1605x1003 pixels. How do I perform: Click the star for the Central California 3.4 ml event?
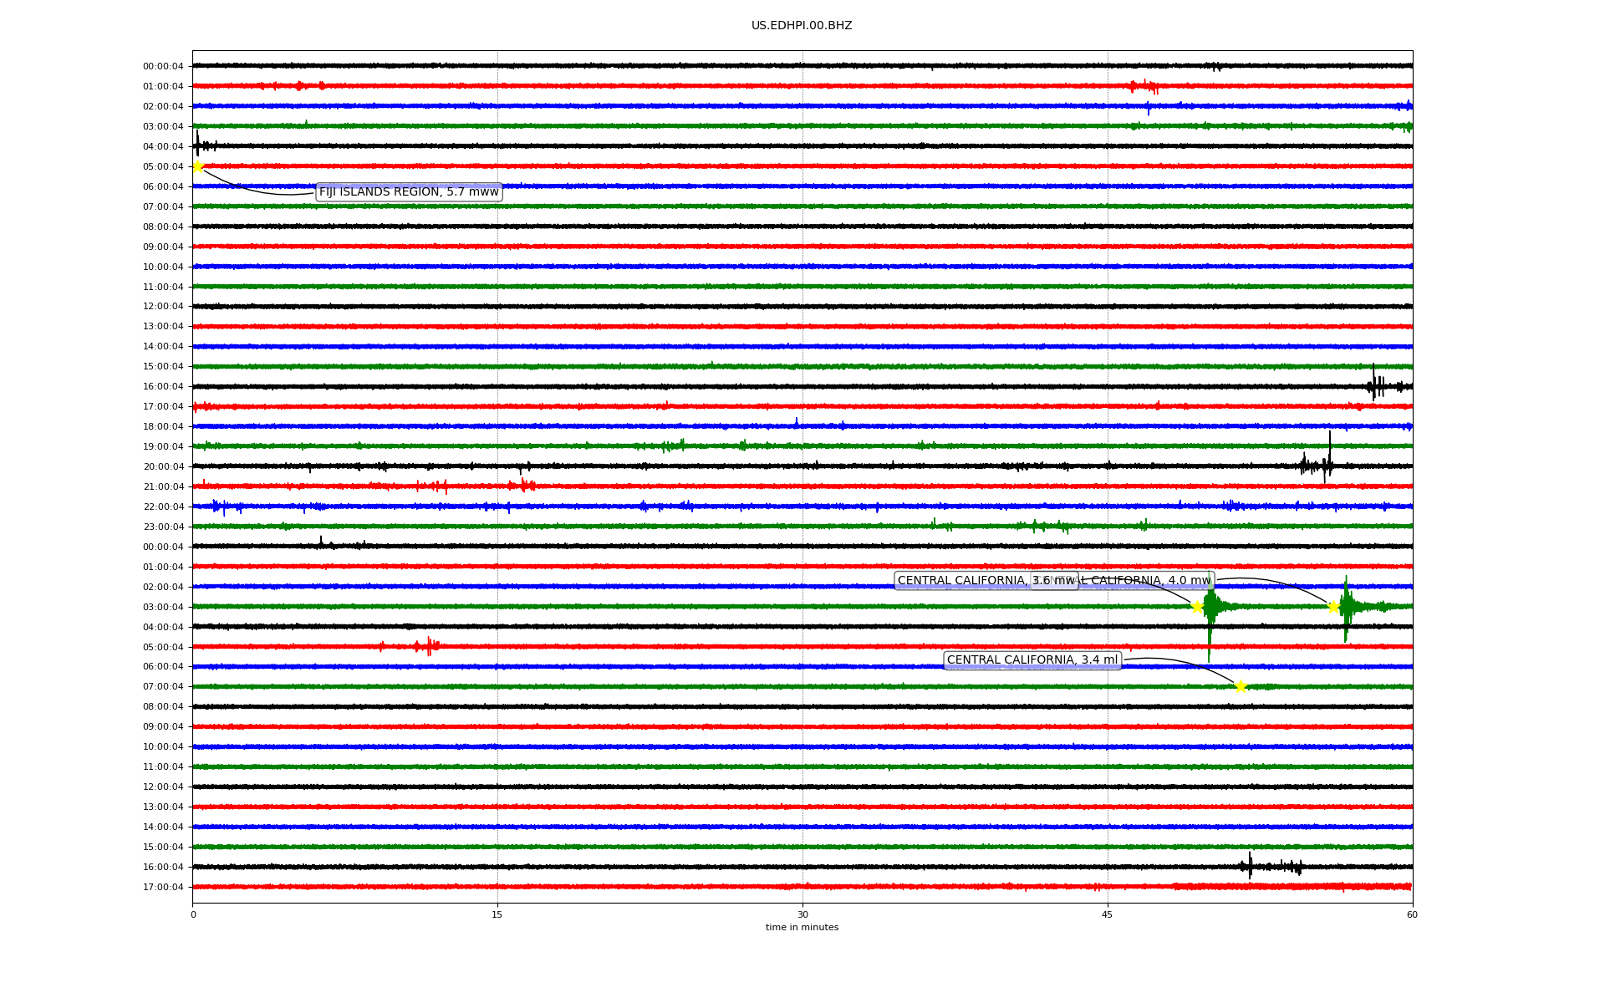point(1241,686)
